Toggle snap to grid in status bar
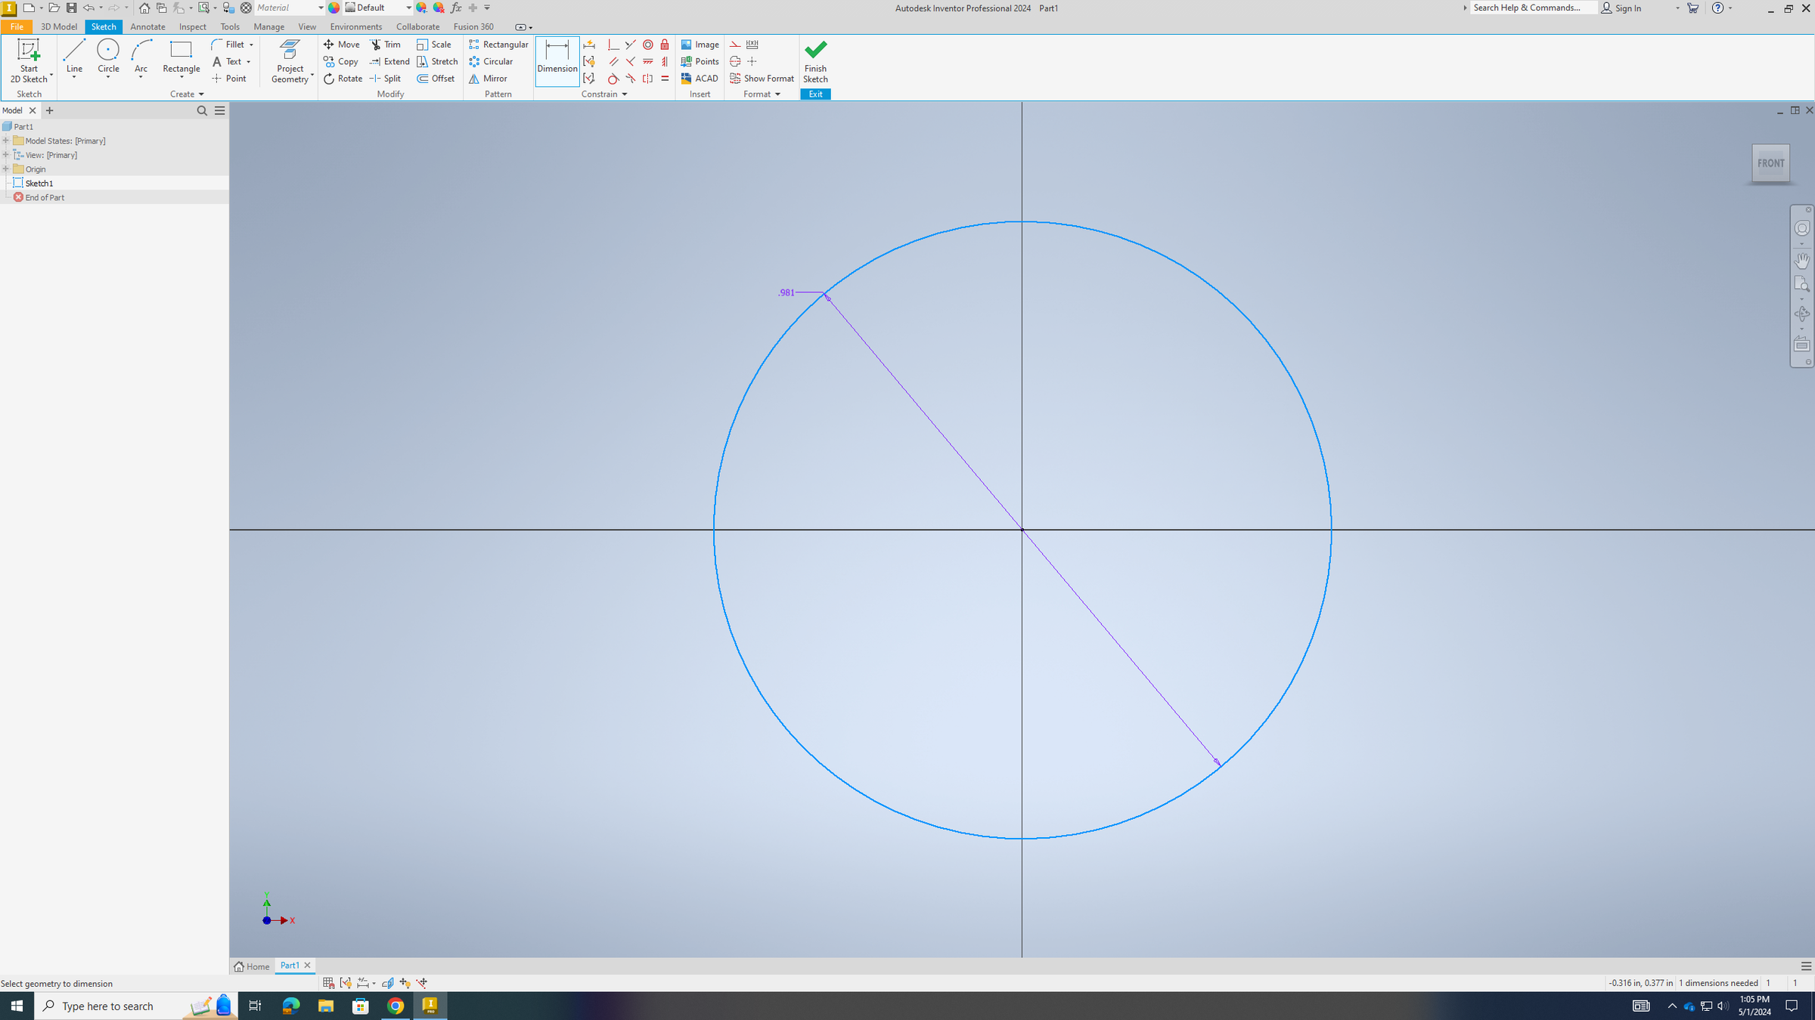The image size is (1815, 1020). point(328,983)
